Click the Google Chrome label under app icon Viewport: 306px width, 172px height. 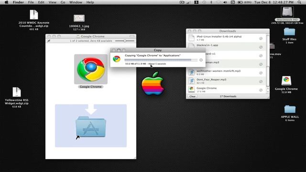pos(90,87)
